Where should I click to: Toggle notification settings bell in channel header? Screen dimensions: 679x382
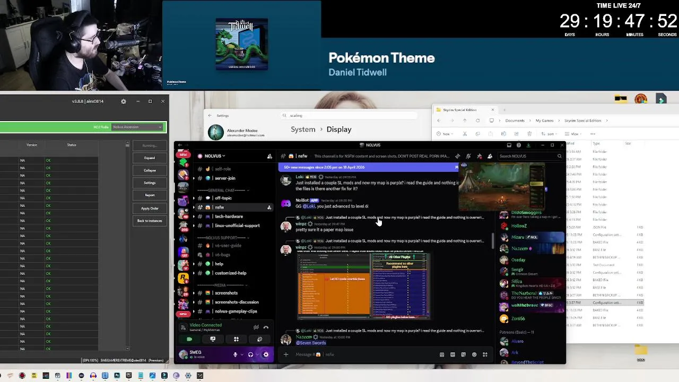point(468,156)
